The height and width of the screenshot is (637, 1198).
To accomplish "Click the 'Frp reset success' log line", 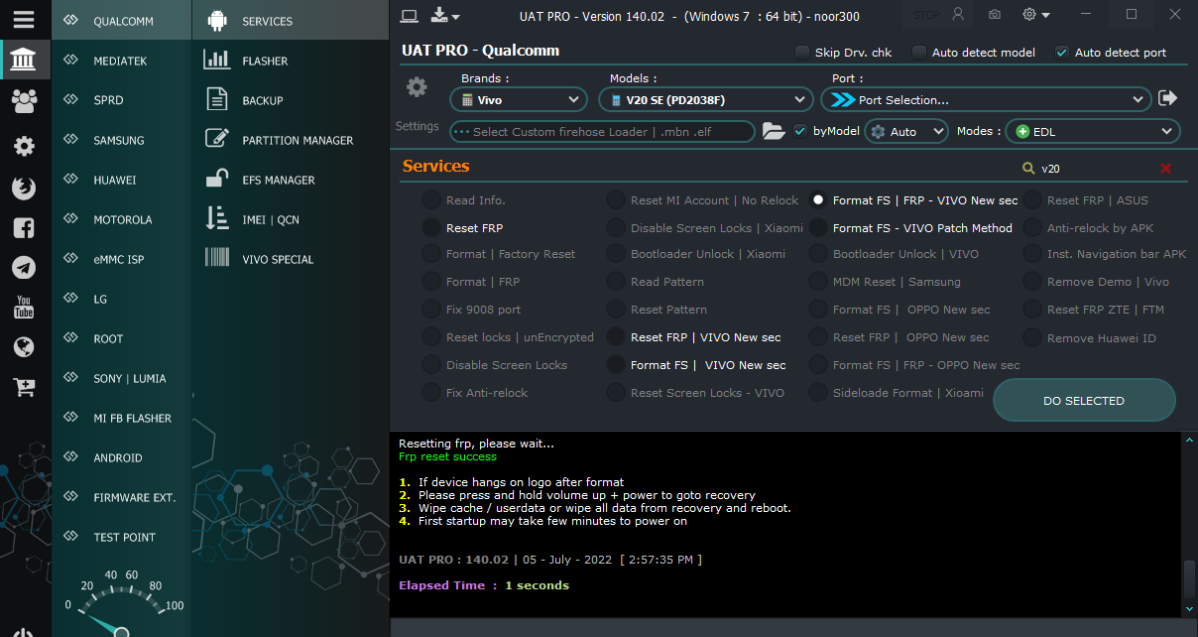I will pos(447,456).
